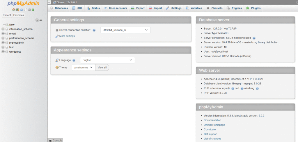Click the View all themes button

click(x=102, y=67)
